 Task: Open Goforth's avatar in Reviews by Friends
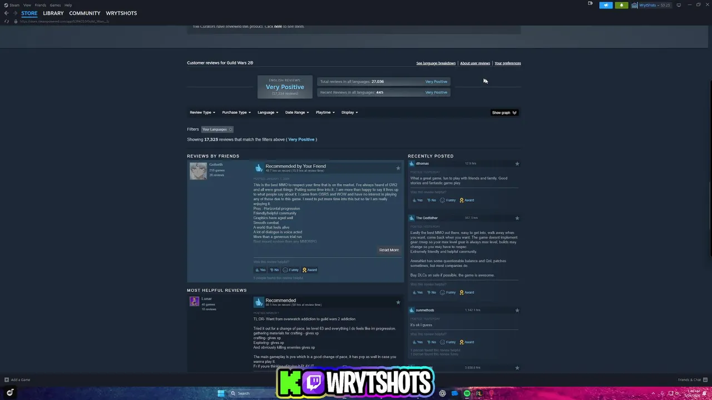coord(197,171)
